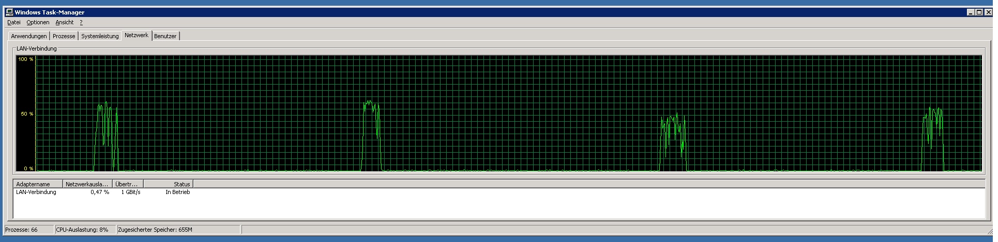Viewport: 998px width, 242px height.
Task: Open the Optionen menu
Action: [x=38, y=22]
